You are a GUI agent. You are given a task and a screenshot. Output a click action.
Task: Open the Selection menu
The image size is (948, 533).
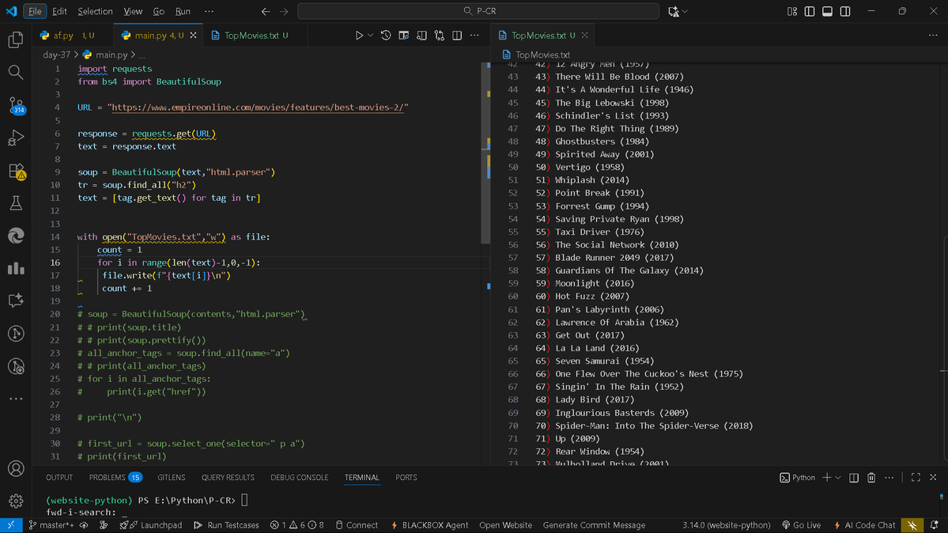click(95, 12)
